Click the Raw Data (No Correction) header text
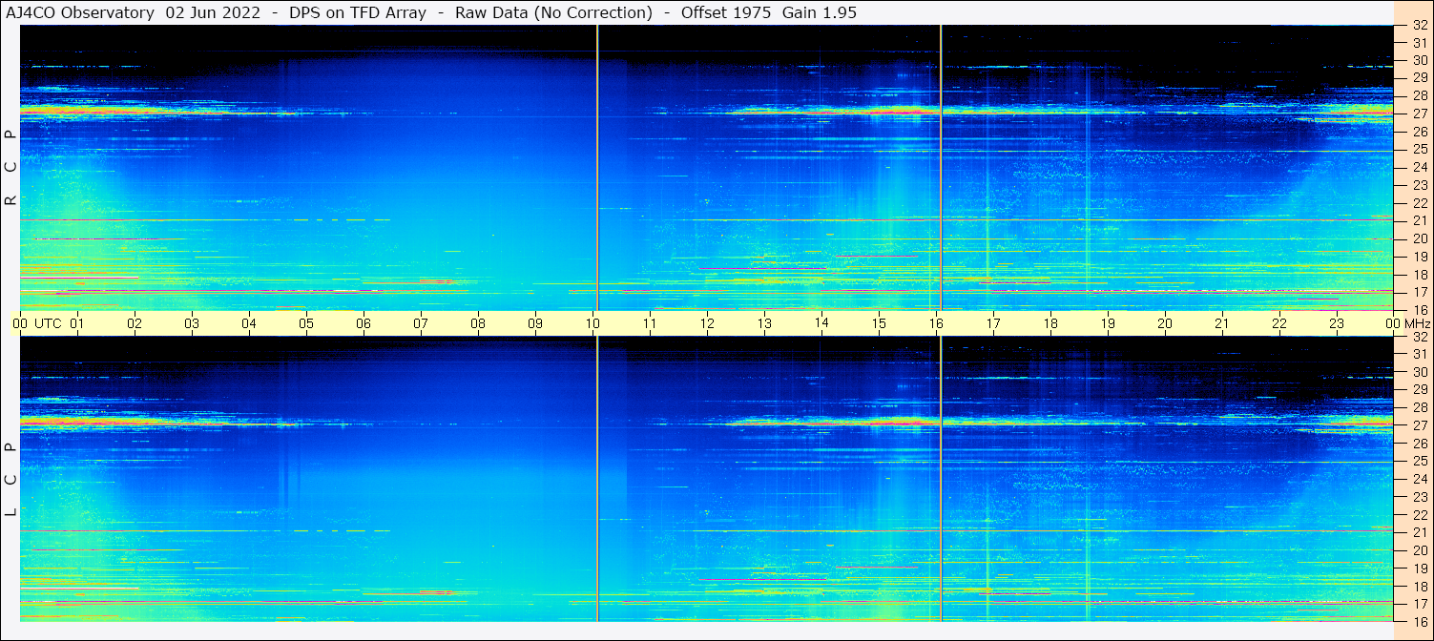 [x=554, y=12]
